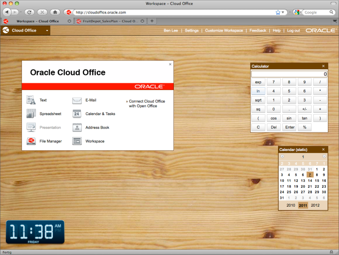
Task: Click the calculator sqrt button
Action: (258, 100)
